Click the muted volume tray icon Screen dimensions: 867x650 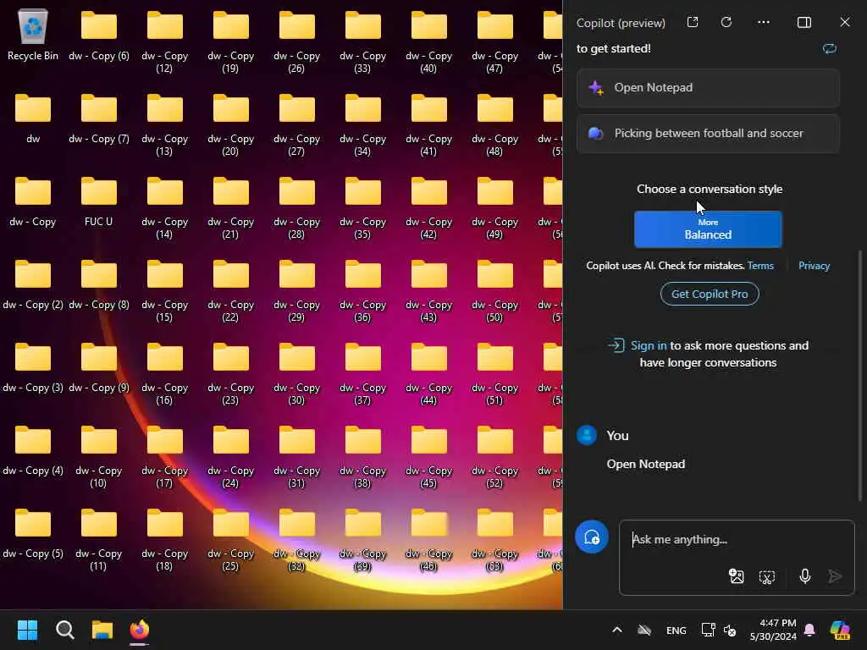coord(730,630)
